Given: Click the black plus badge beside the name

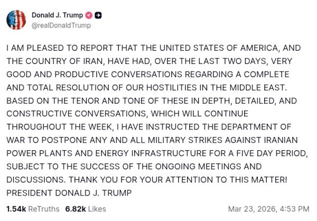Looking at the screenshot, I should (98, 15).
